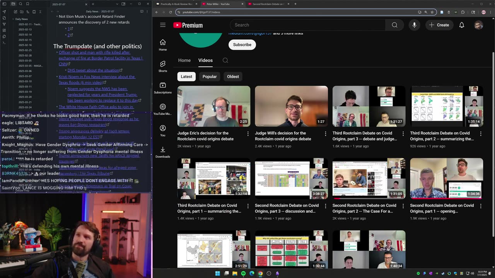The image size is (495, 278).
Task: Sort channel videos by Oldest
Action: 233,76
